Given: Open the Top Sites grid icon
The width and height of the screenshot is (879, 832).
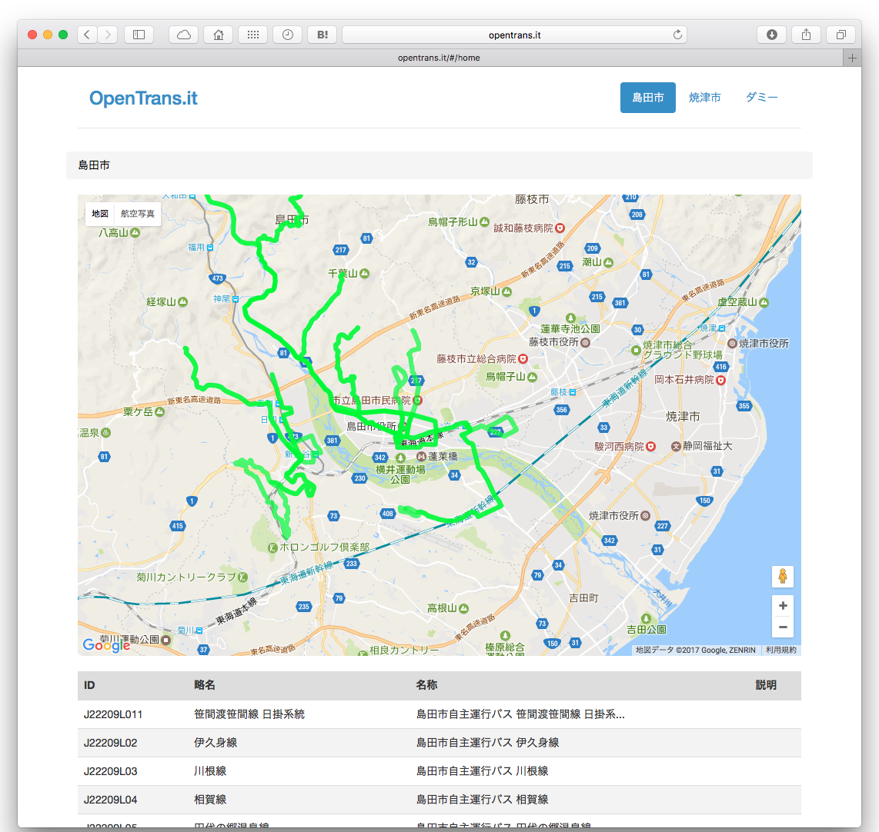Looking at the screenshot, I should point(253,35).
